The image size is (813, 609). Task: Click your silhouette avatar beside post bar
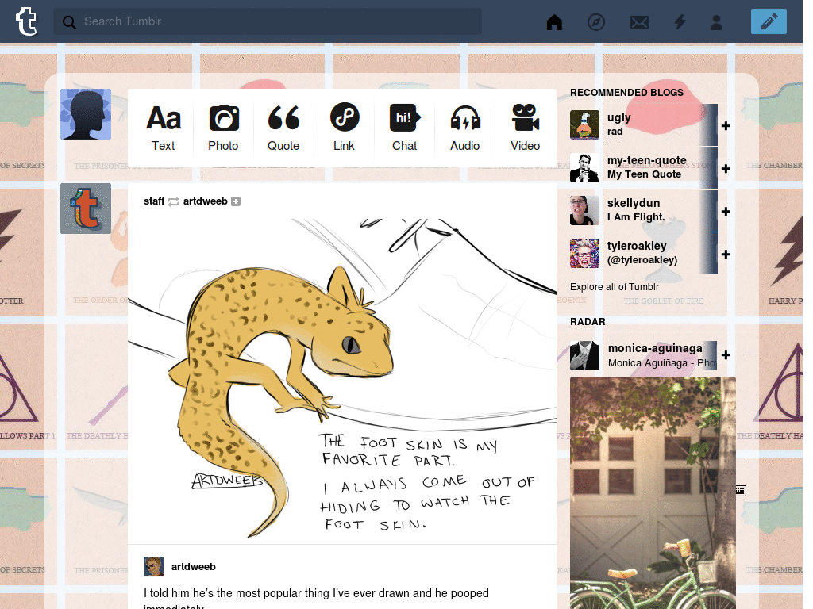pos(86,114)
